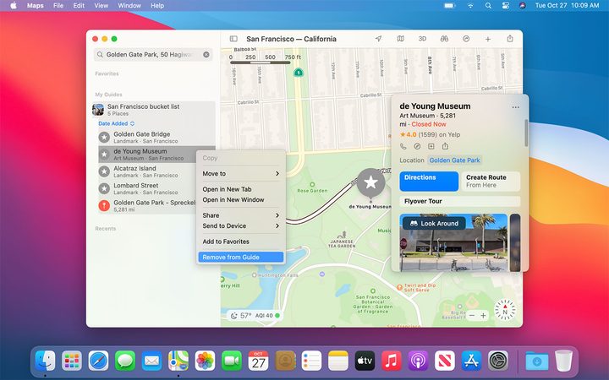The image size is (609, 380).
Task: Click the add to guide icon on card
Action: click(x=431, y=146)
